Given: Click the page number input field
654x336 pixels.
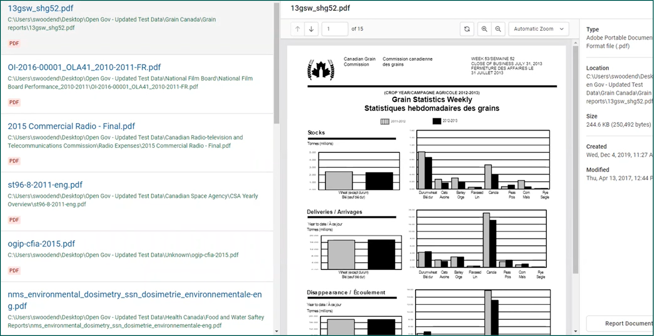Looking at the screenshot, I should 334,29.
